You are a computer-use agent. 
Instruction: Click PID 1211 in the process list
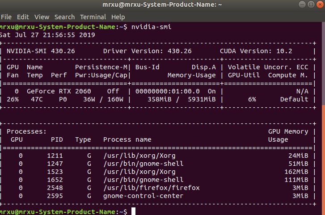tap(55, 156)
